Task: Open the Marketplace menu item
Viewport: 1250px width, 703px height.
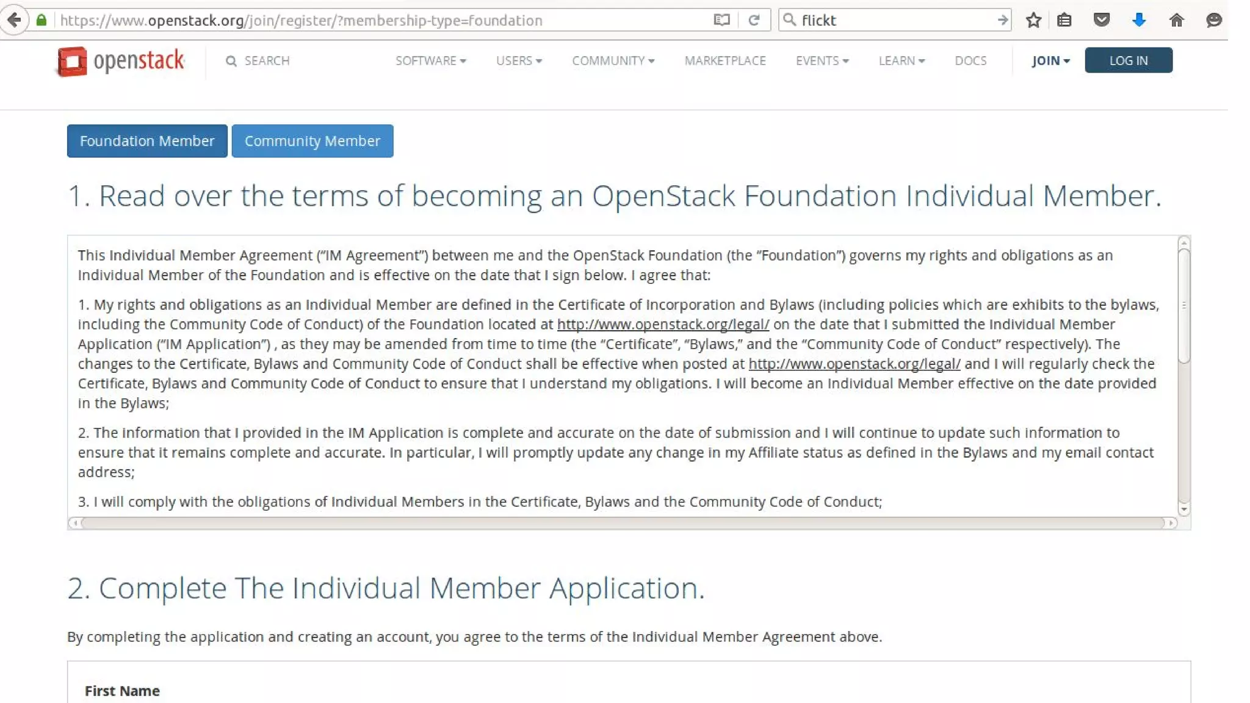Action: point(725,61)
